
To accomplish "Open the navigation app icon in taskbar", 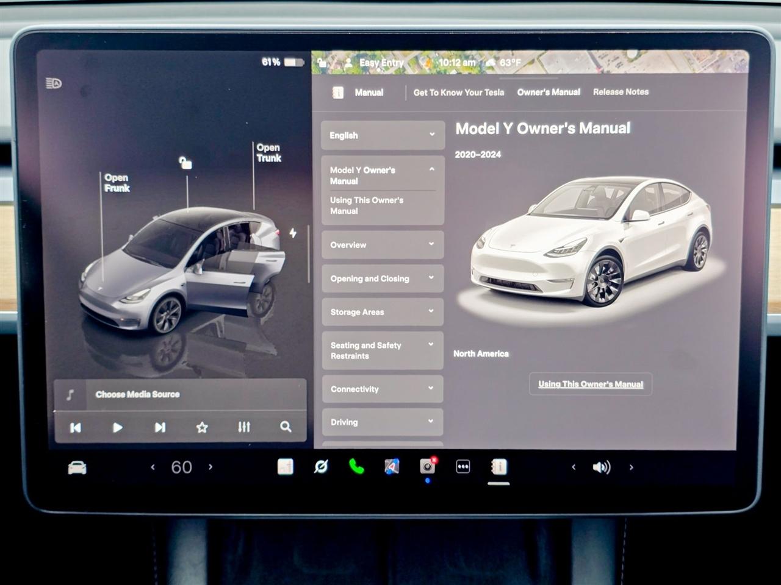I will coord(391,466).
